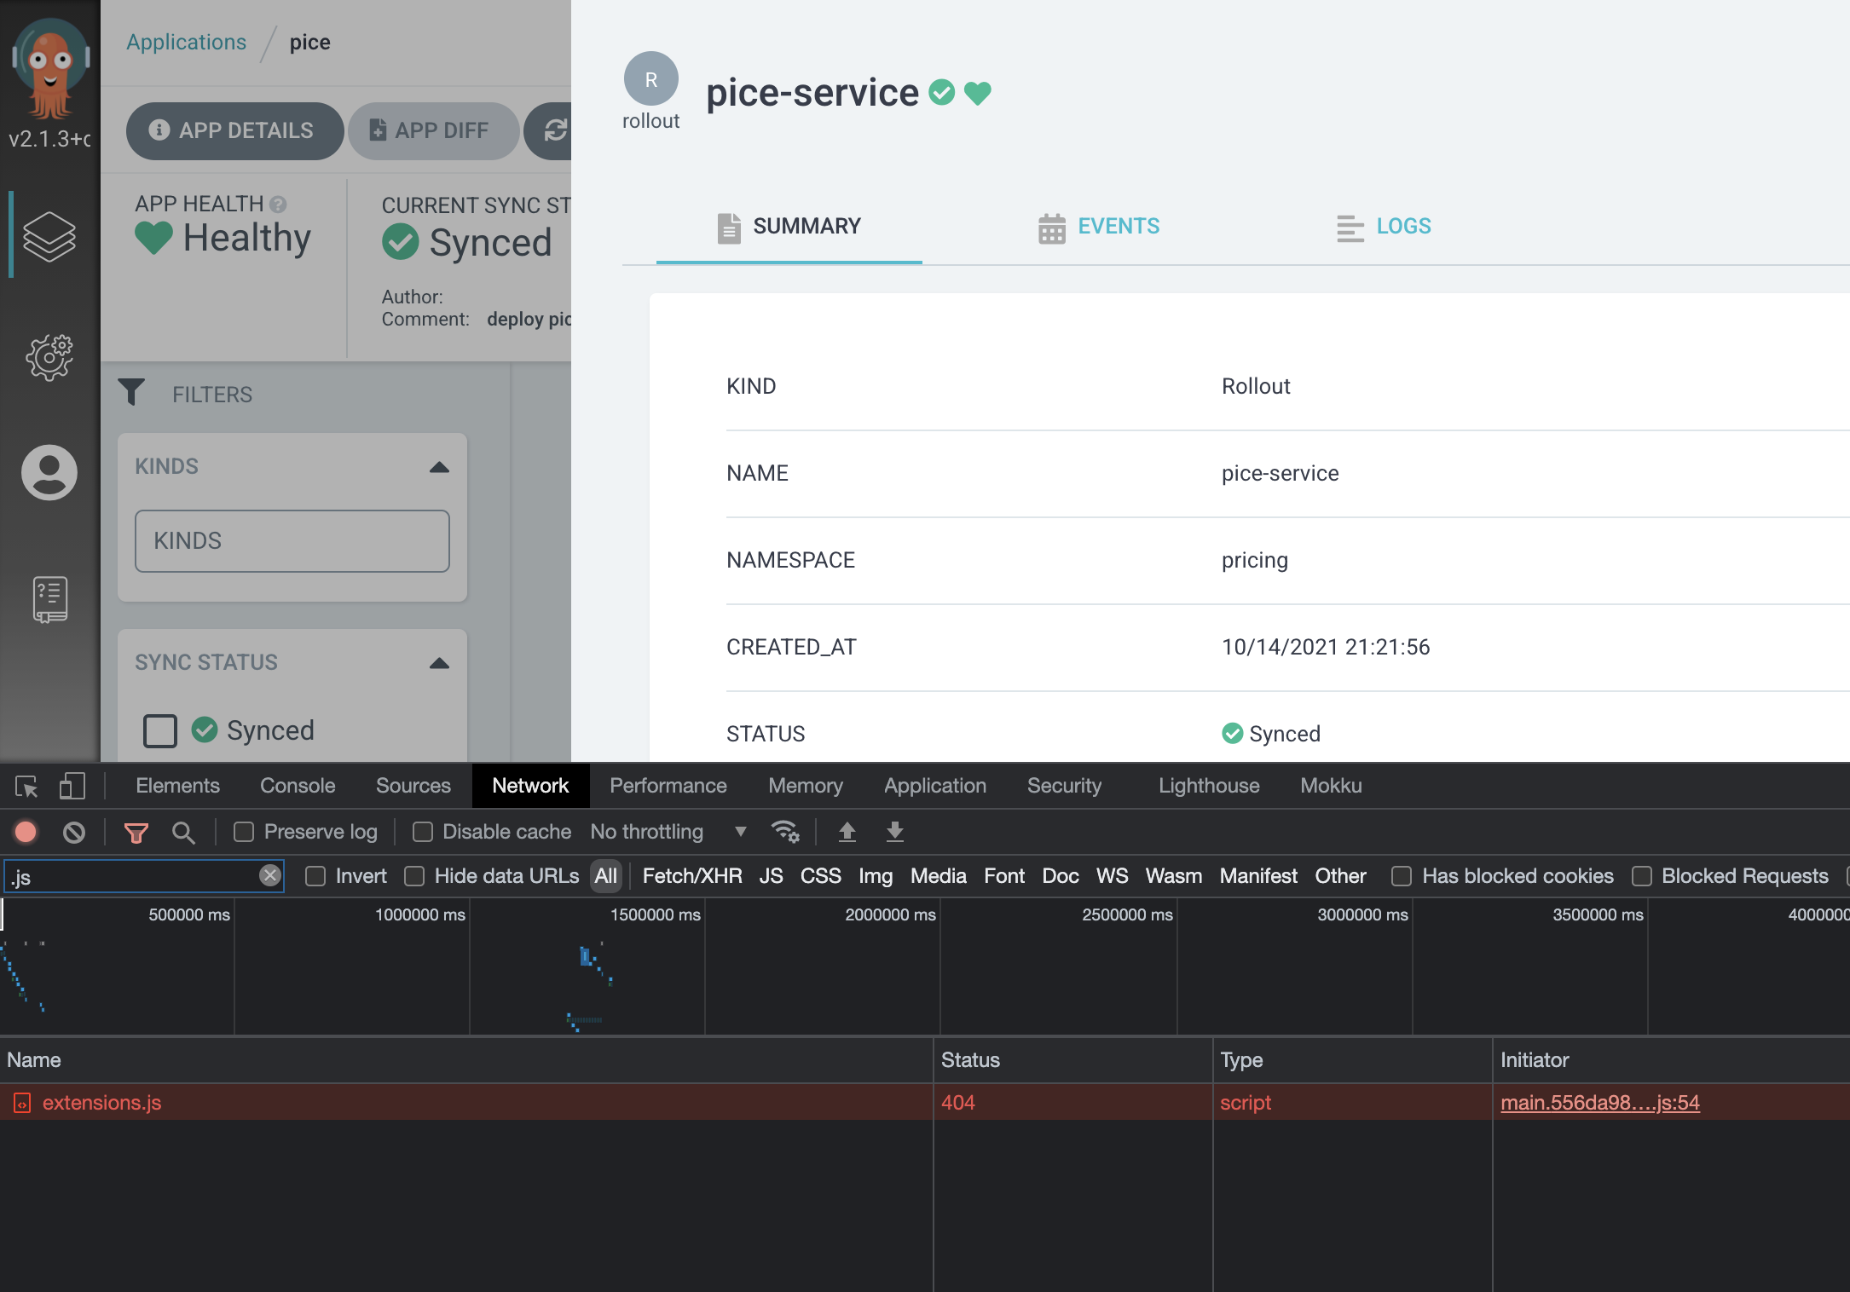The image size is (1850, 1292).
Task: Open Argo CD settings with the gear icon
Action: (49, 358)
